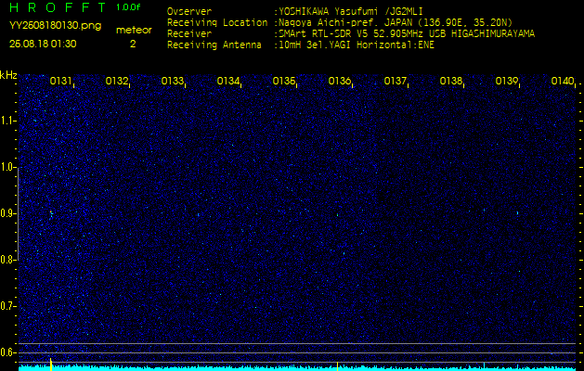Click the 0132 time marker

click(116, 81)
